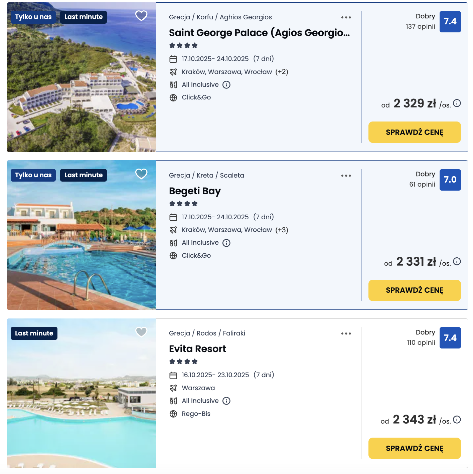473x474 pixels.
Task: Toggle the favorite heart on Begeti Bay
Action: [x=141, y=174]
